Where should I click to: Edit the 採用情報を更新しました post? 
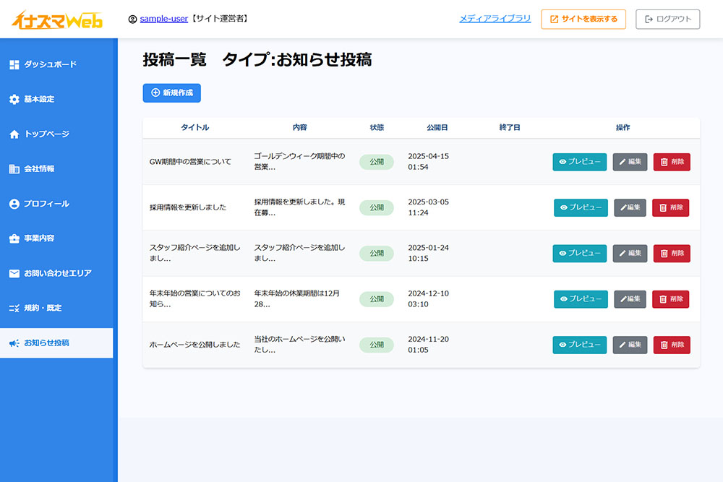[x=630, y=207]
